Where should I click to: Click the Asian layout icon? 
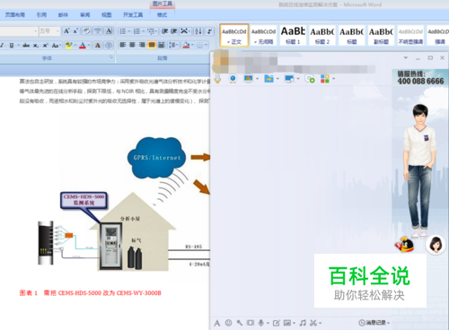coord(185,31)
